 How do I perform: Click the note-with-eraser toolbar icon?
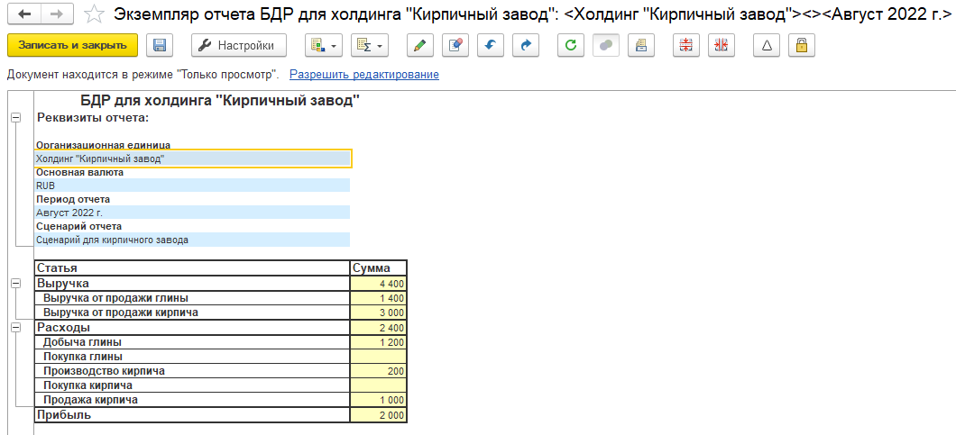(x=455, y=45)
